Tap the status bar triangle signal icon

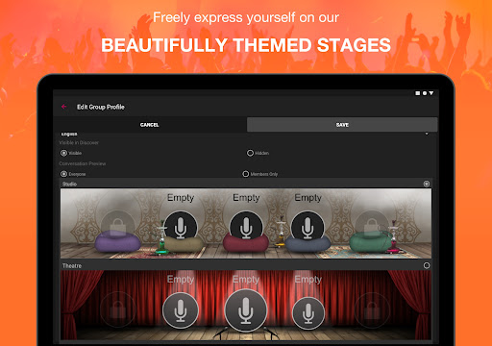click(x=431, y=93)
